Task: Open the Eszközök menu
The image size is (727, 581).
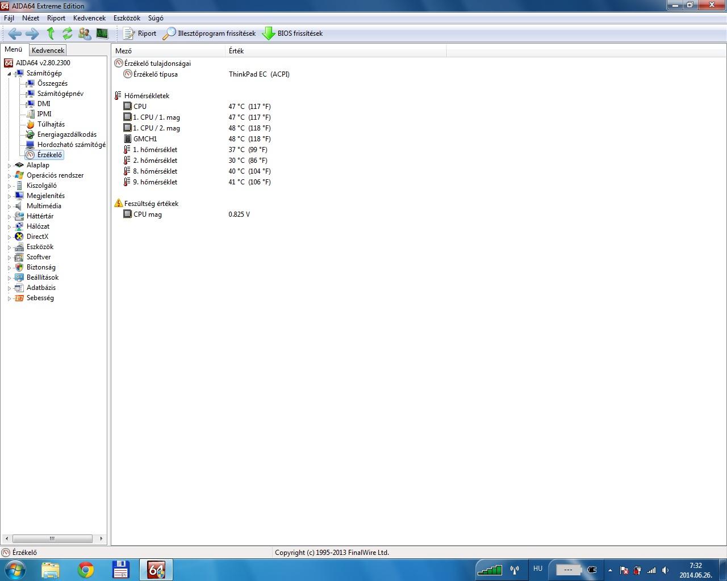Action: tap(127, 18)
